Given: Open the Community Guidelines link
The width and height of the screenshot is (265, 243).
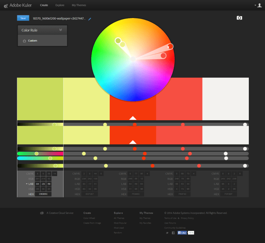Looking at the screenshot, I should (175, 228).
